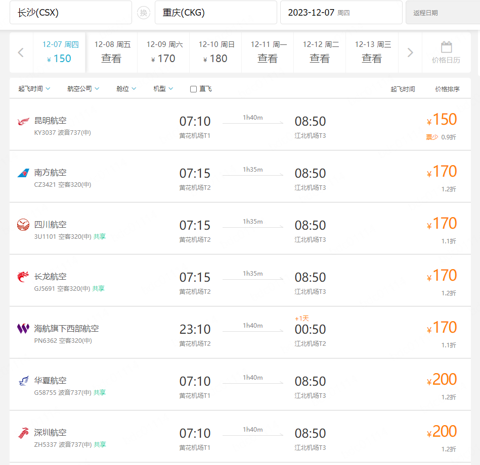Image resolution: width=480 pixels, height=465 pixels.
Task: Click flight number KY3037 波音737(中)
Action: click(x=62, y=133)
